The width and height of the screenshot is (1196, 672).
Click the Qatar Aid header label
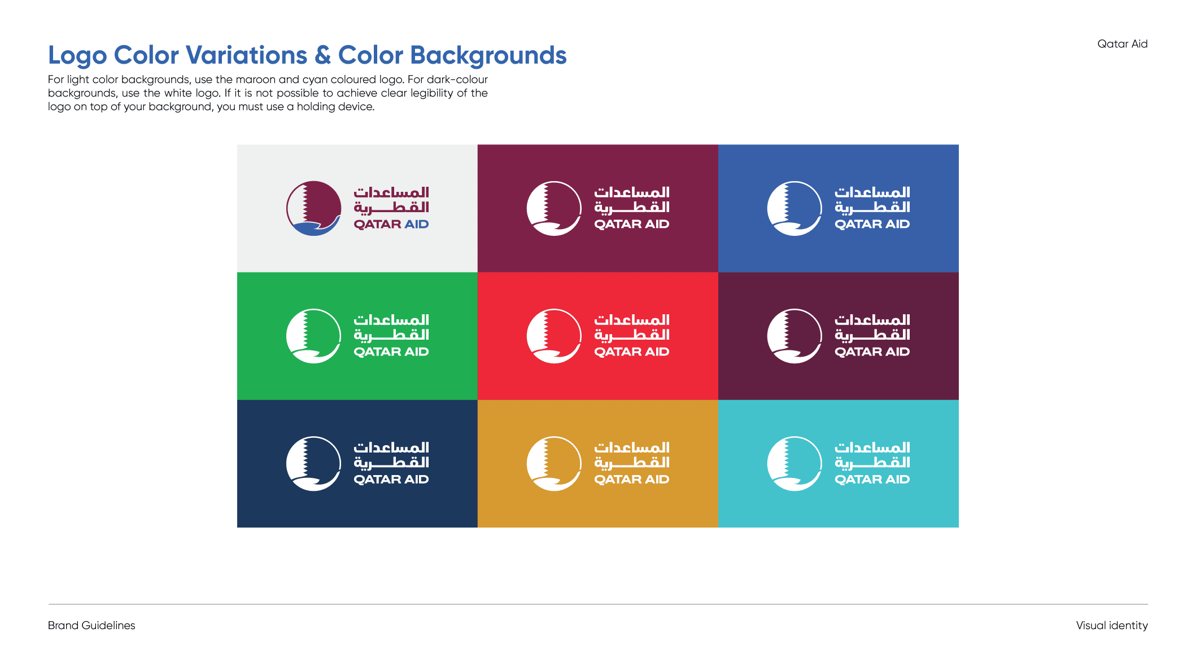[1122, 44]
